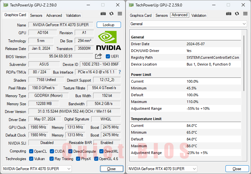
Task: Switch to Sensors tab in right window
Action: pyautogui.click(x=162, y=15)
